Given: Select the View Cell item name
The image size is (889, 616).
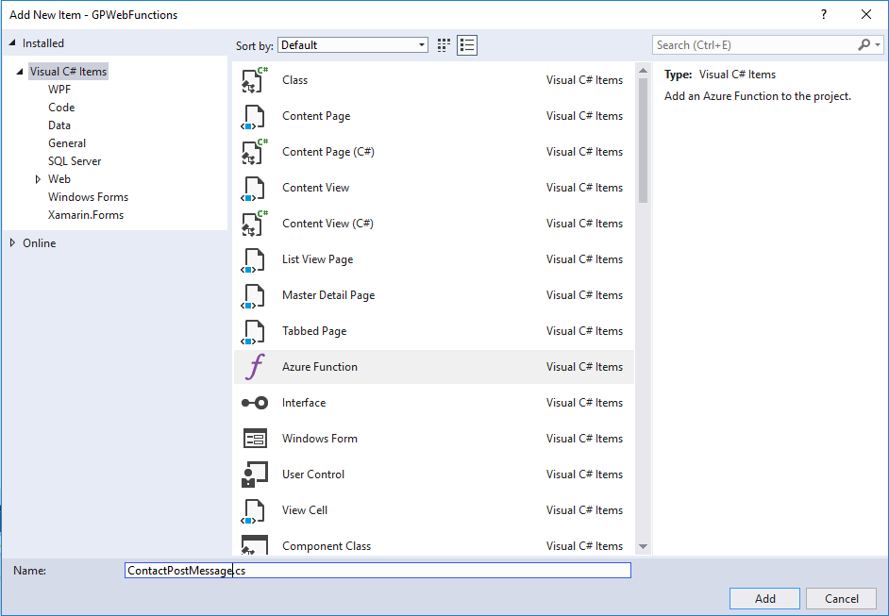Looking at the screenshot, I should pyautogui.click(x=305, y=510).
